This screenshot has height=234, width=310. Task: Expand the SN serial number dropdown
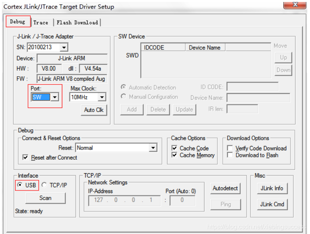64,48
